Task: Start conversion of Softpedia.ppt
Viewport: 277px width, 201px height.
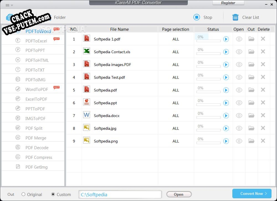Action: (226, 103)
